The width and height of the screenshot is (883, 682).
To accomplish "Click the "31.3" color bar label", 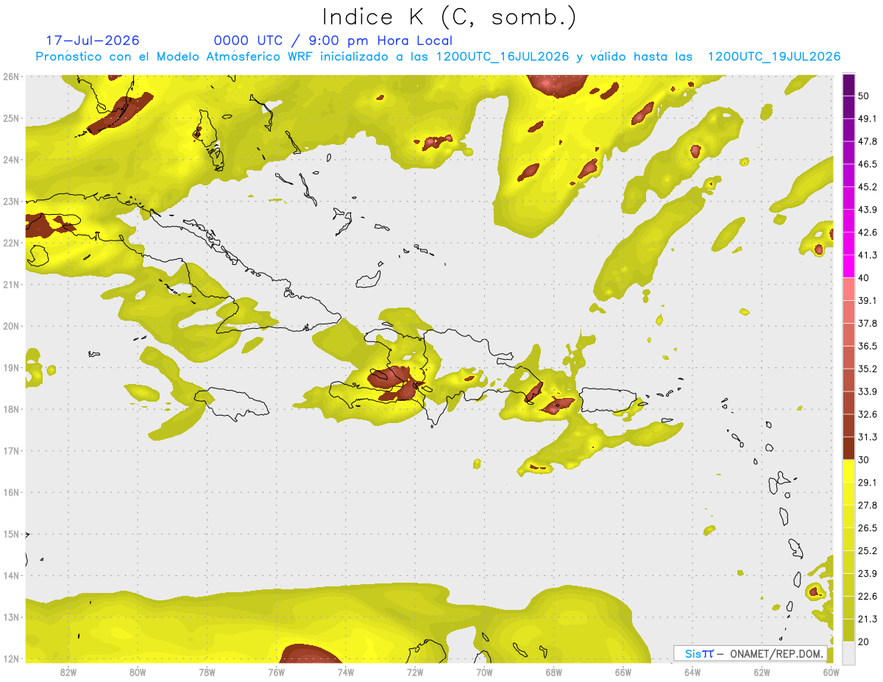I will 868,437.
